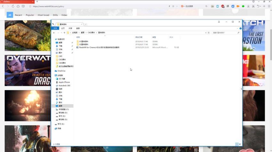Open Autodesk 360 in the navigation pane
This screenshot has height=152, width=272.
pyautogui.click(x=64, y=86)
